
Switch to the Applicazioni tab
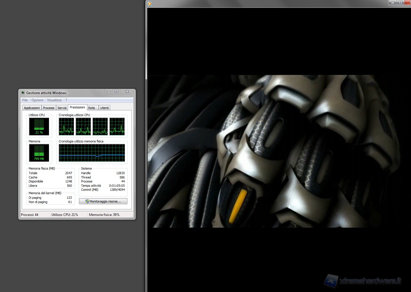click(x=32, y=108)
